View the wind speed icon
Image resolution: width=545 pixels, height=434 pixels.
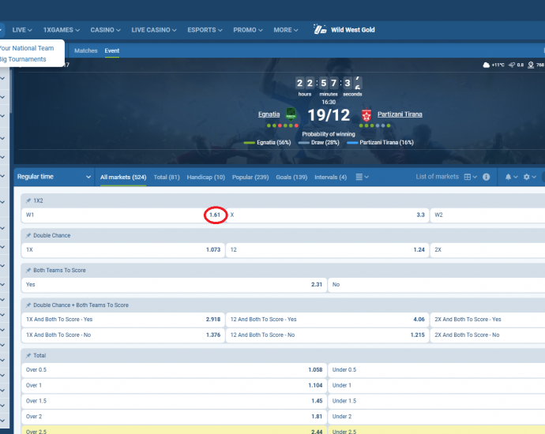pyautogui.click(x=512, y=65)
